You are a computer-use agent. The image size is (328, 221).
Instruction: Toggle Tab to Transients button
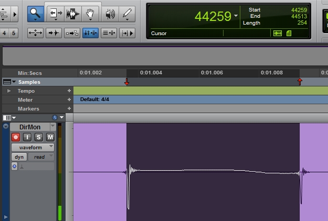point(54,33)
